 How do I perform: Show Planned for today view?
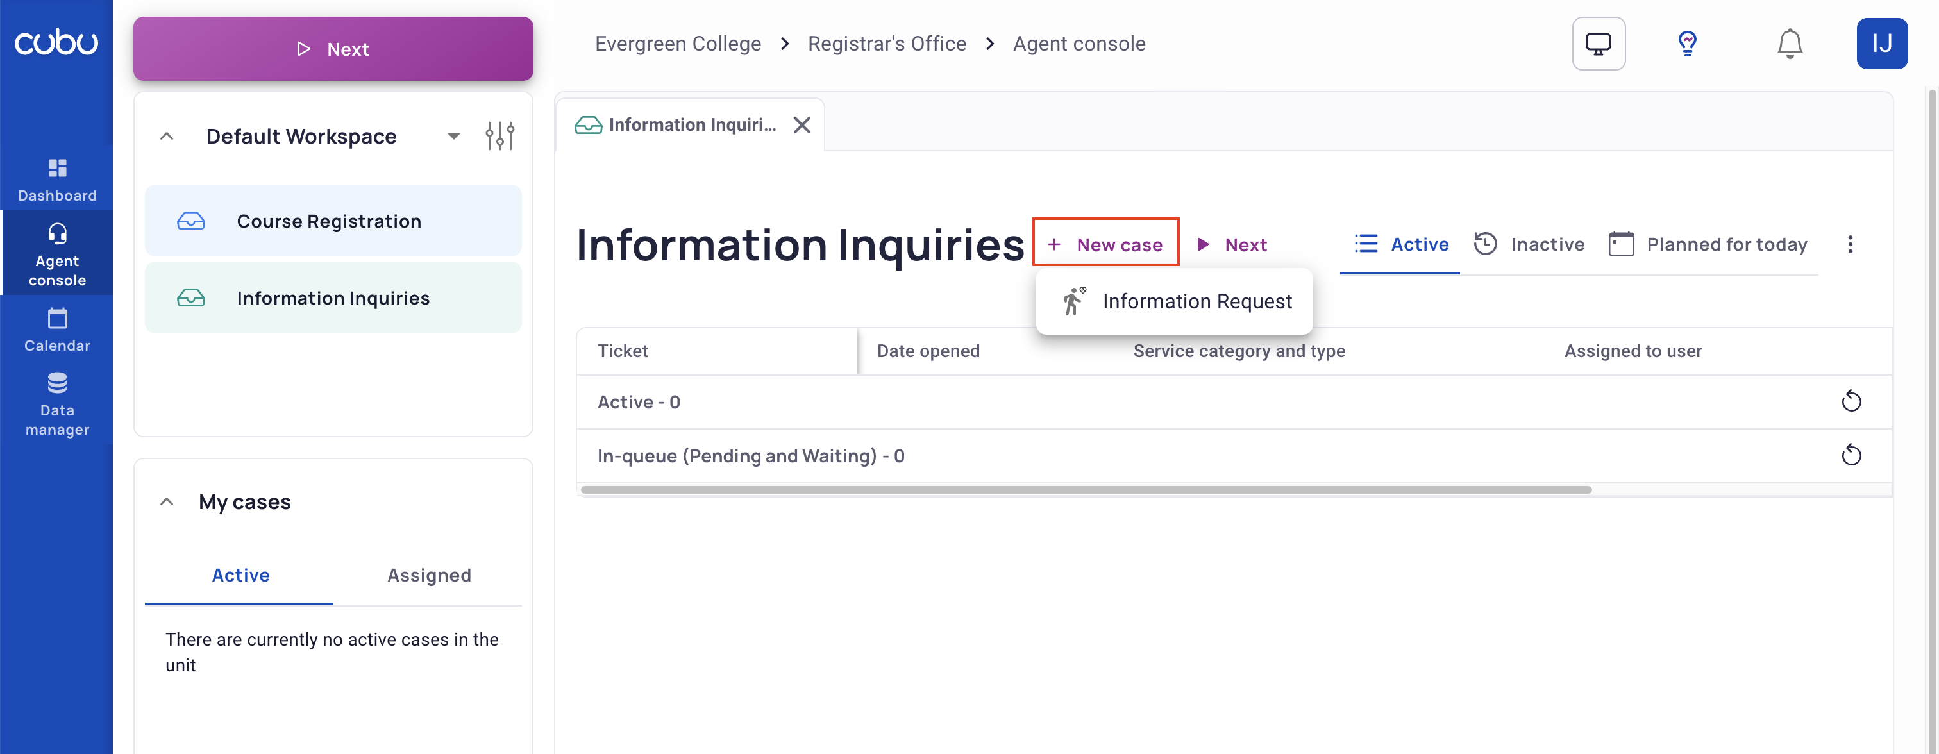point(1707,244)
